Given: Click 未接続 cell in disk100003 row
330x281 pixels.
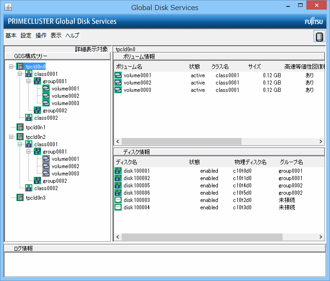Looking at the screenshot, I should (287, 200).
